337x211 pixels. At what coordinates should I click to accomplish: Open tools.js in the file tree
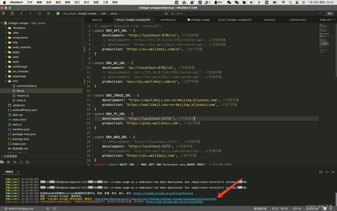21,100
